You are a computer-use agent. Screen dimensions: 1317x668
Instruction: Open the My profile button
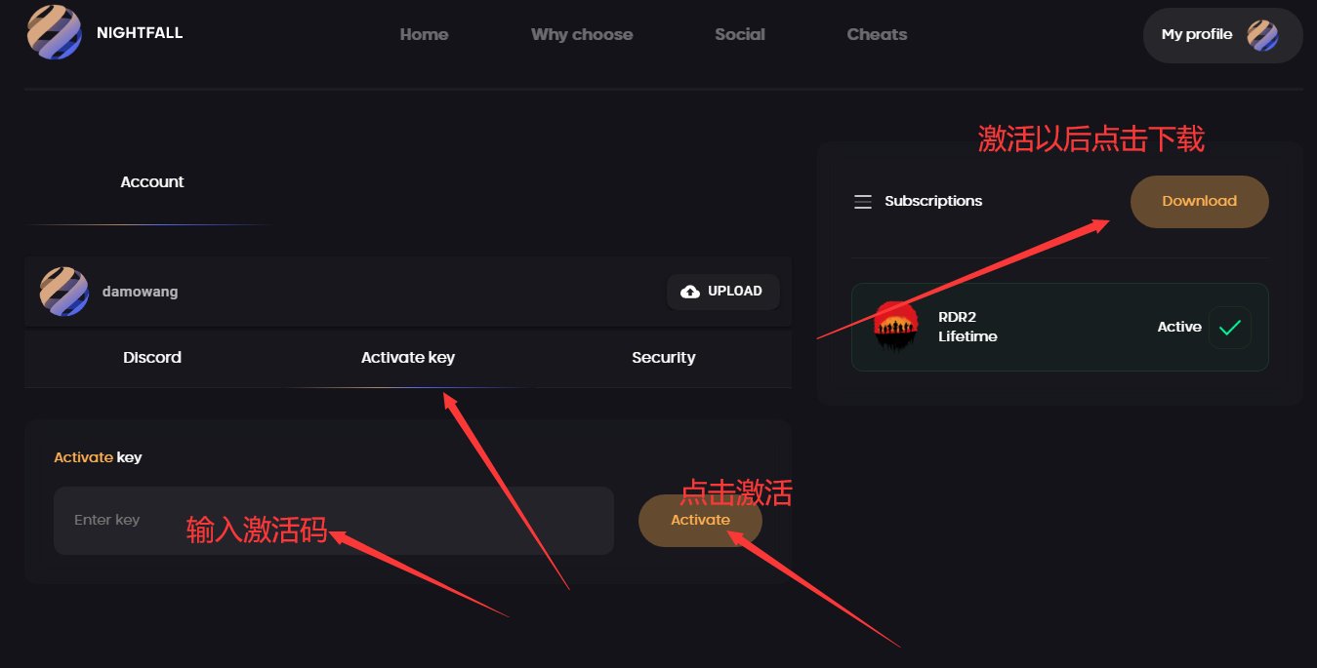tap(1197, 35)
